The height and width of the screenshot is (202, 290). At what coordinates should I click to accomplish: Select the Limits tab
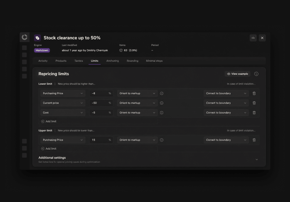[94, 61]
